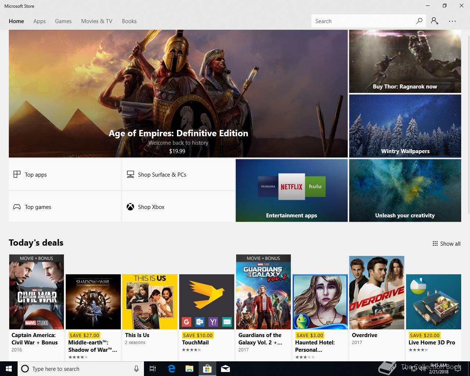Open Windows Start menu

pyautogui.click(x=8, y=369)
